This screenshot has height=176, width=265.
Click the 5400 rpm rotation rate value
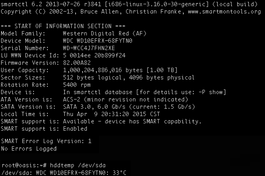coord(77,85)
